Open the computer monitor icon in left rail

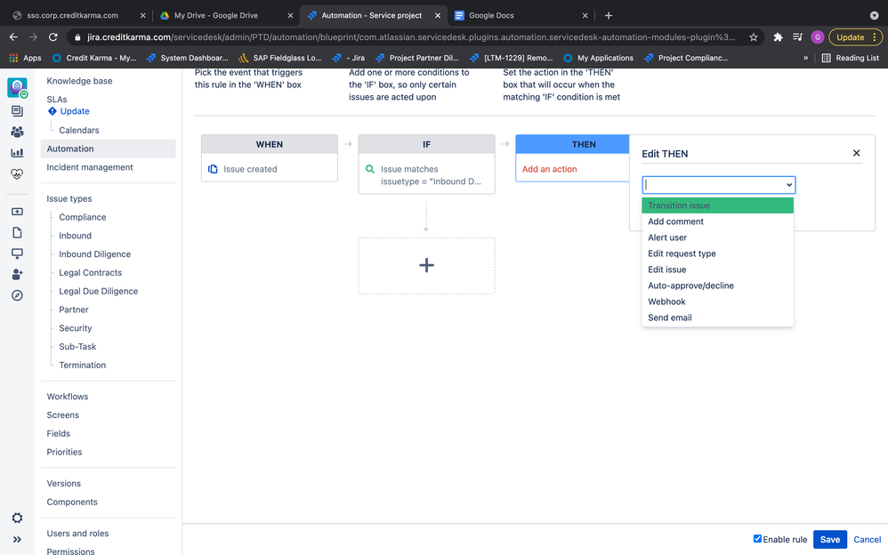(17, 253)
